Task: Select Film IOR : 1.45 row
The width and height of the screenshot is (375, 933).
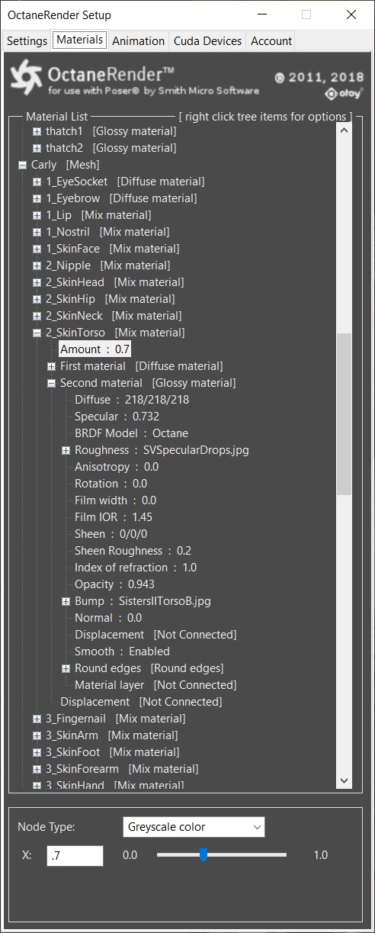Action: point(114,517)
